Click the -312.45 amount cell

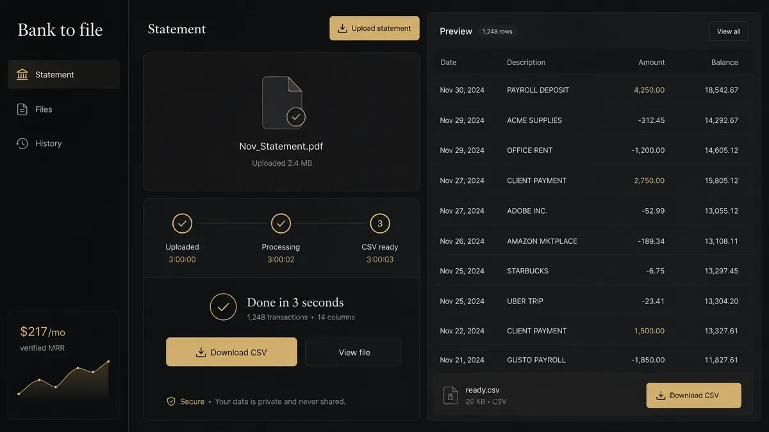651,120
